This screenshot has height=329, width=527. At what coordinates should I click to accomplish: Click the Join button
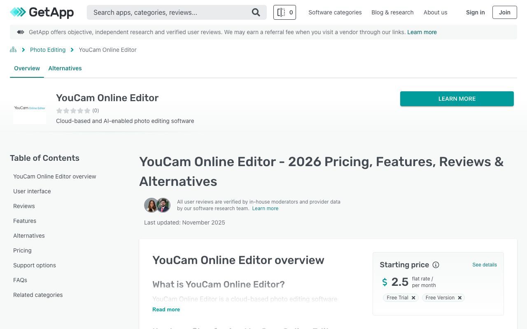[x=505, y=12]
